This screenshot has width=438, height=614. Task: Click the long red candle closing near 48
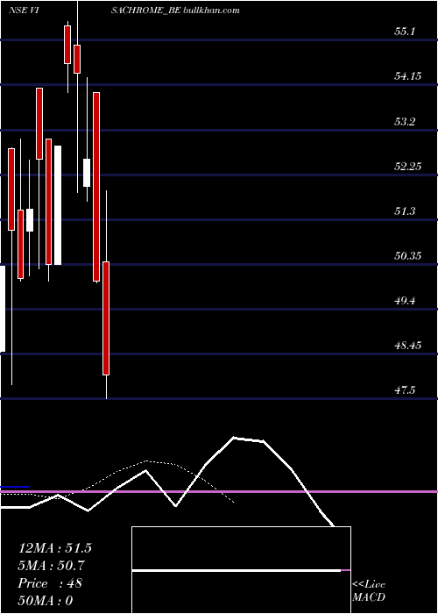[x=106, y=318]
